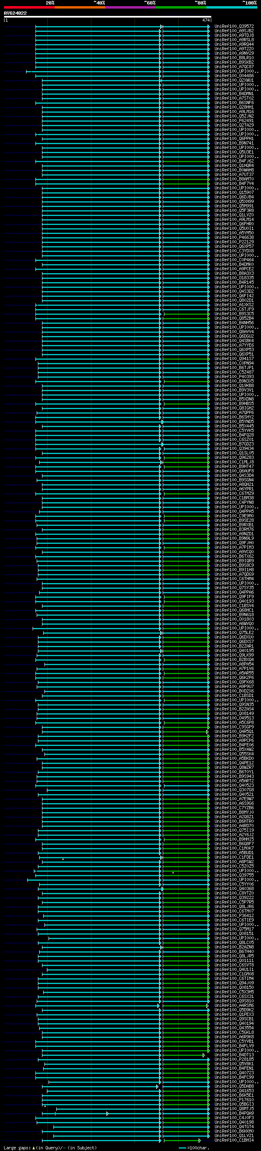Click the alignment bar for UniRef100_B4DT13
This screenshot has width=261, height=1151.
(x=124, y=1055)
